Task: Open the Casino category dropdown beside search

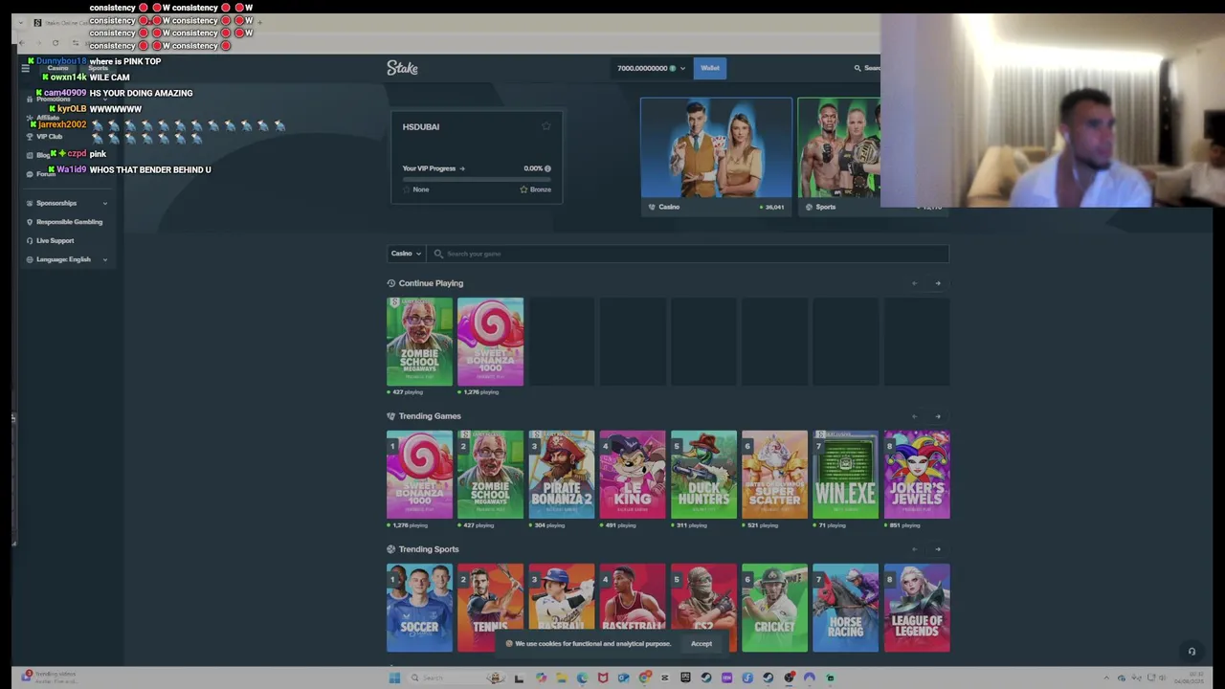Action: click(x=406, y=254)
